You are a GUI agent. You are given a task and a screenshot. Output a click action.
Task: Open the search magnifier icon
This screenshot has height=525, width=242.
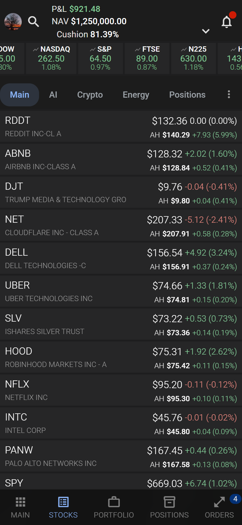(34, 22)
